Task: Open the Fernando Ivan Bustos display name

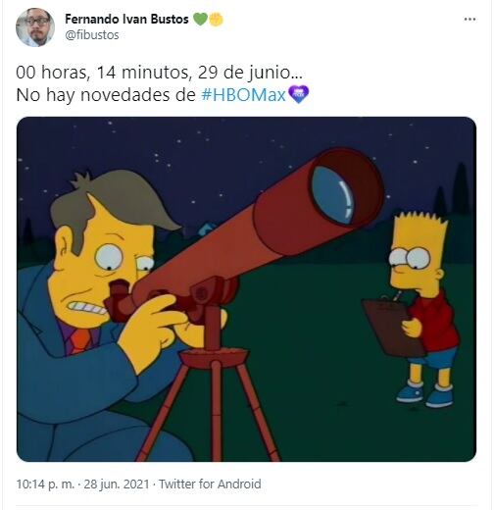Action: 126,19
